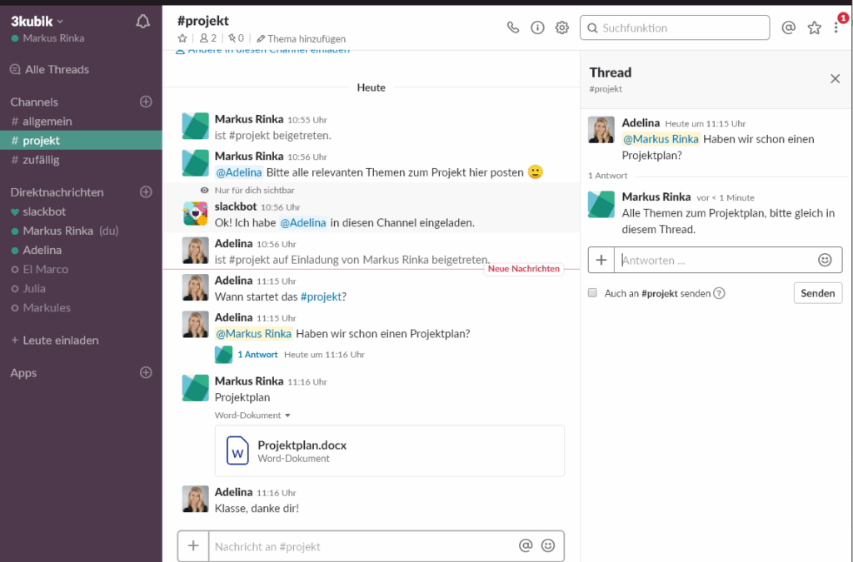
Task: Show mentions with the @ header icon
Action: click(788, 27)
